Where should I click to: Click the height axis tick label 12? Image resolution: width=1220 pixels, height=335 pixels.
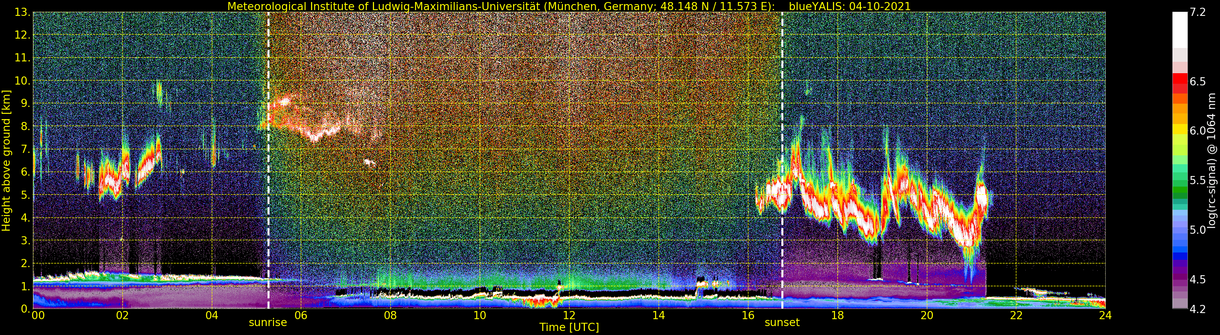[x=22, y=35]
